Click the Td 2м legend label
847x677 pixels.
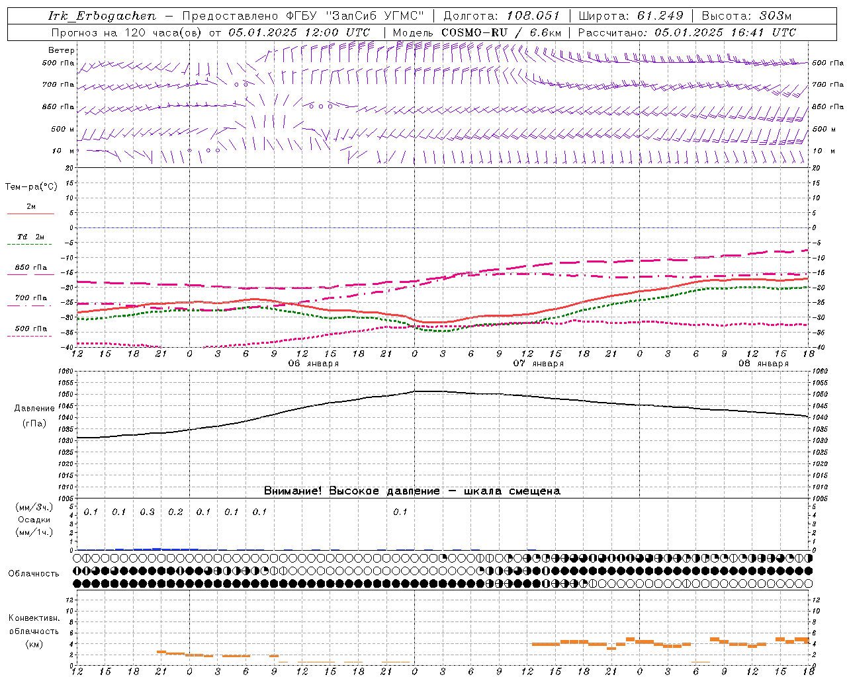click(30, 237)
